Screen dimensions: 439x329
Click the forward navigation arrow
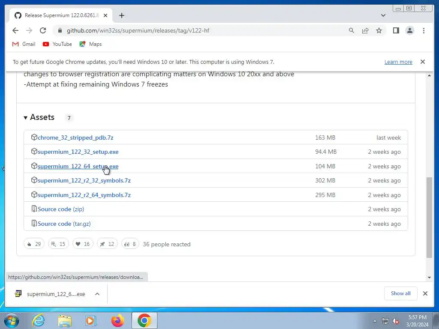click(29, 30)
